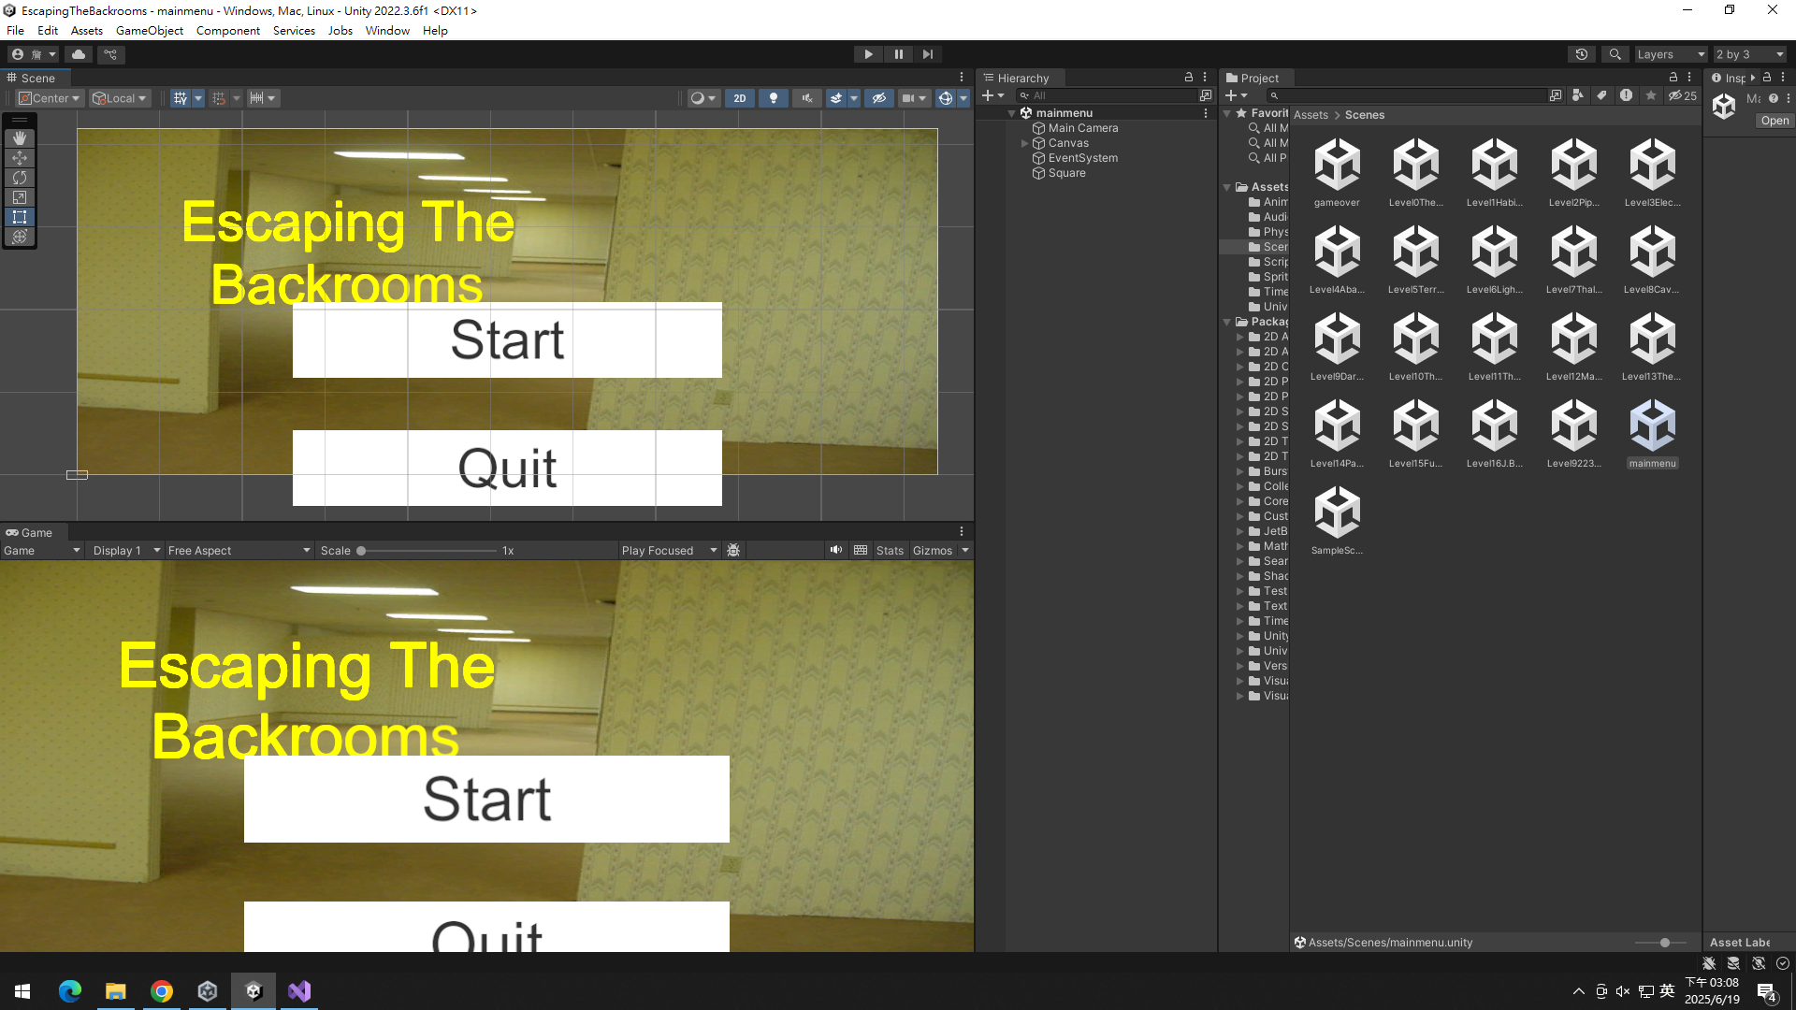This screenshot has width=1796, height=1010.
Task: Click the Play button
Action: click(x=869, y=54)
